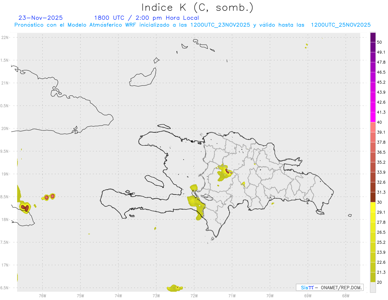The width and height of the screenshot is (388, 300).
Task: Click the colorbar label "32.6"
Action: pos(381,182)
